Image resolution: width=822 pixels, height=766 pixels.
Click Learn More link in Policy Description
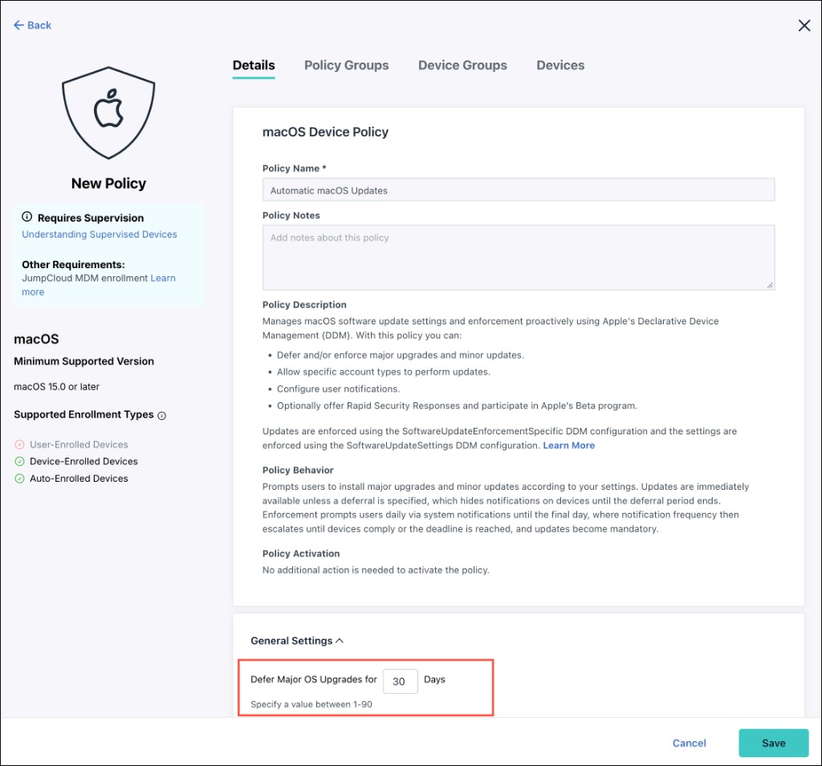tap(569, 445)
